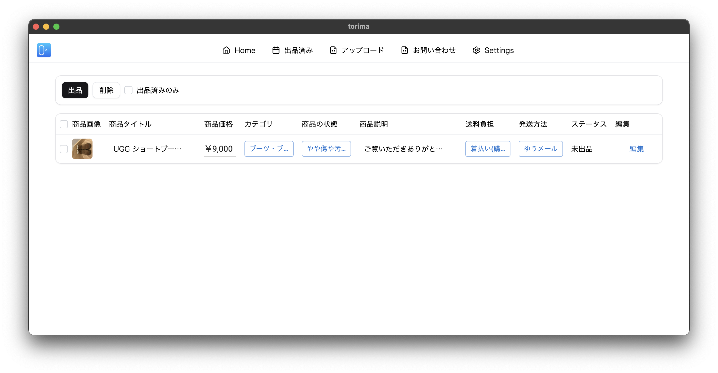Click the blue torima app logo
718x373 pixels.
(x=44, y=50)
